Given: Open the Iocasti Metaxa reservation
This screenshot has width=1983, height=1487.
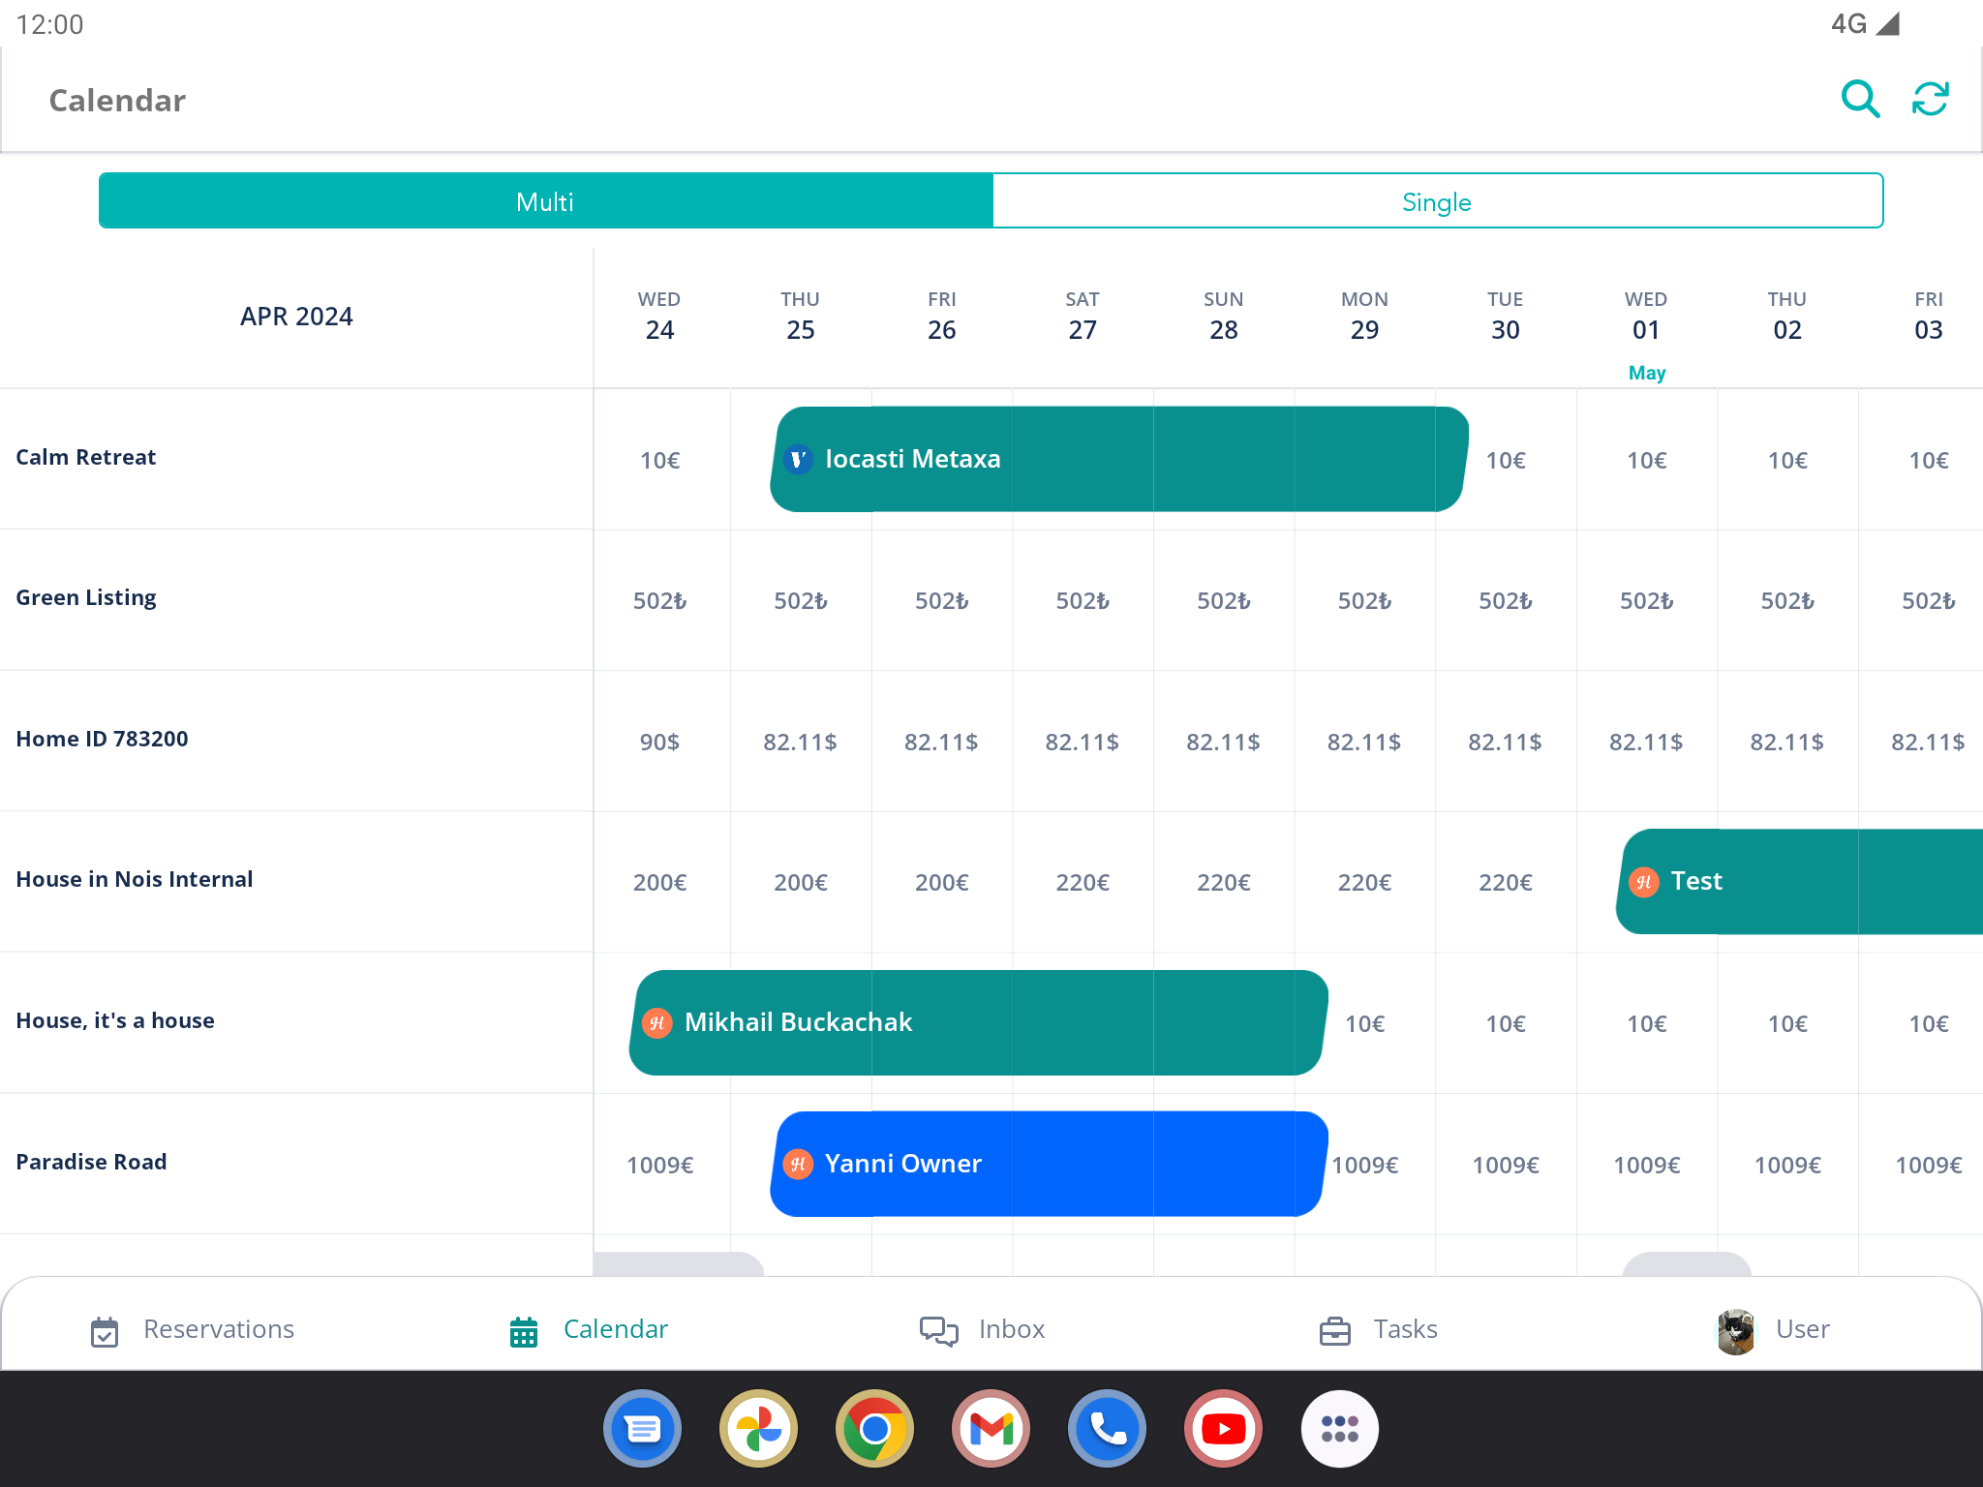Looking at the screenshot, I should [x=1117, y=459].
